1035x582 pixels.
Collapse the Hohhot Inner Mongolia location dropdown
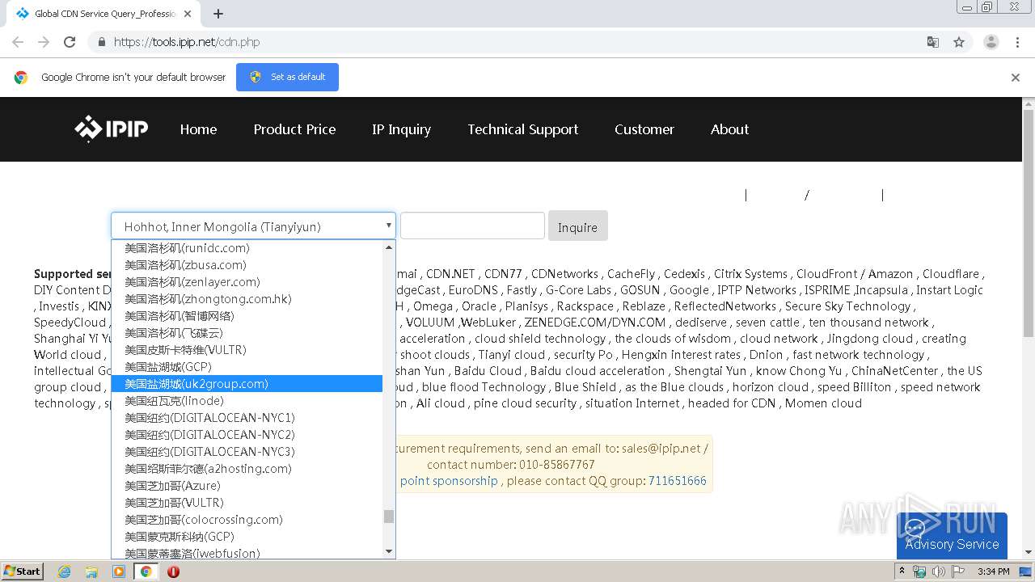pos(253,226)
